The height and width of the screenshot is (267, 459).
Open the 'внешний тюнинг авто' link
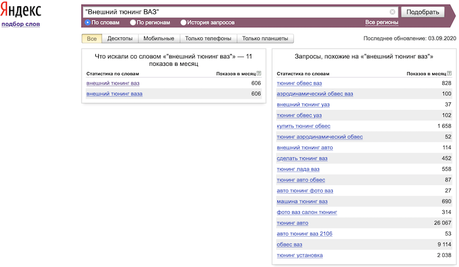point(305,148)
